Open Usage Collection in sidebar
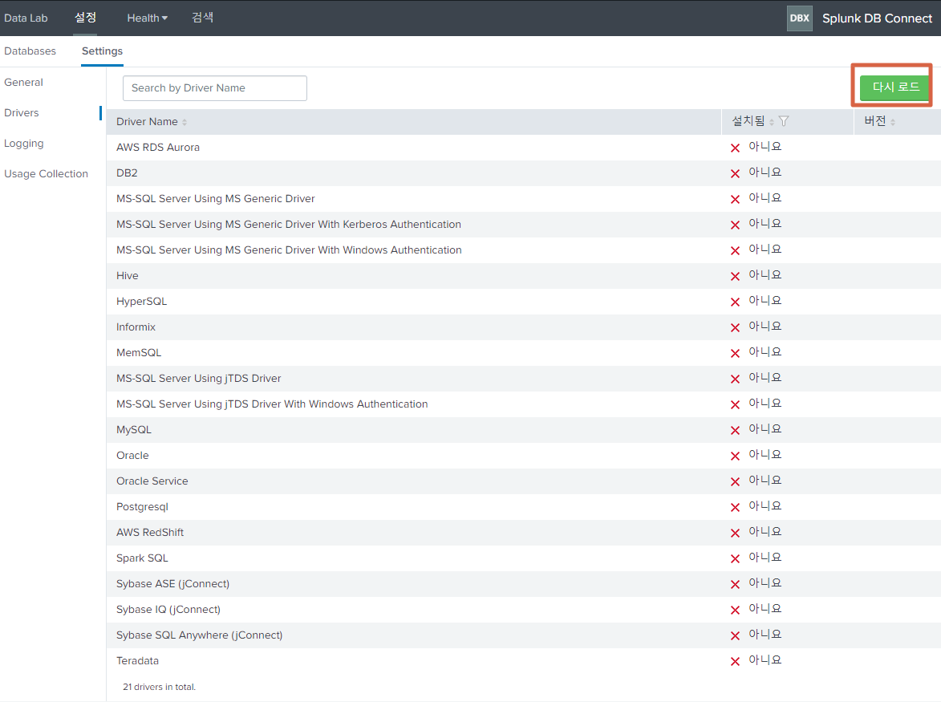941x702 pixels. 46,174
